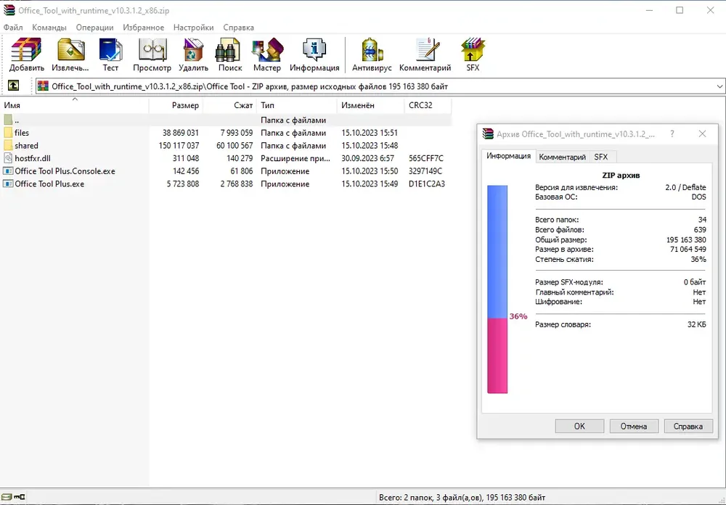Click the key icon in status bar
The height and width of the screenshot is (505, 726).
20,497
